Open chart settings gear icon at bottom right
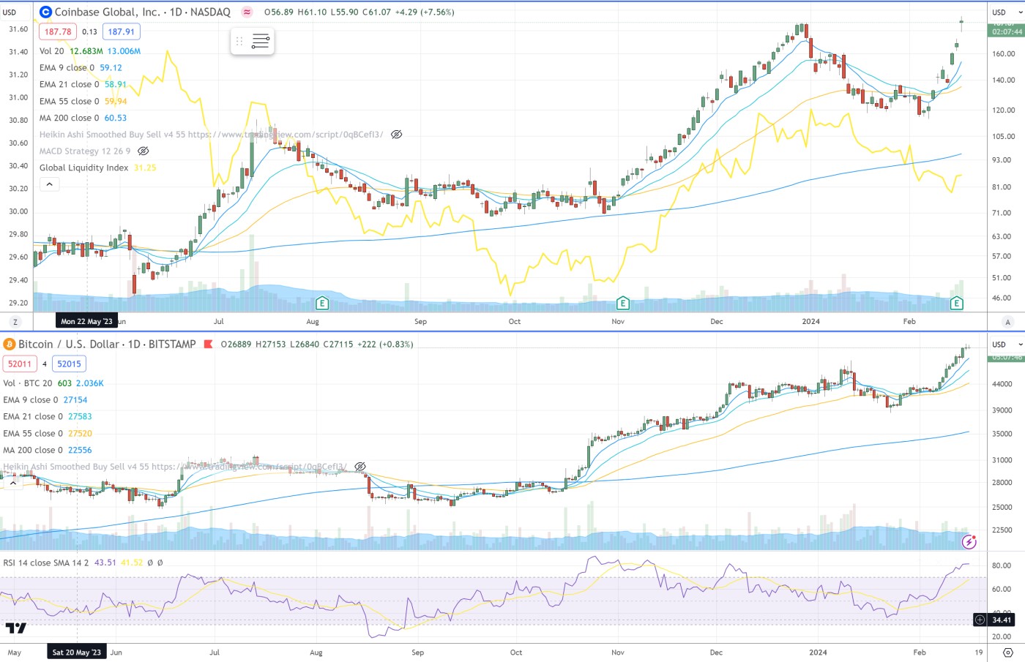This screenshot has height=662, width=1025. tap(1008, 652)
